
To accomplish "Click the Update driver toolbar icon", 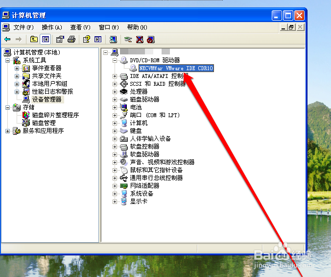I will click(x=128, y=39).
